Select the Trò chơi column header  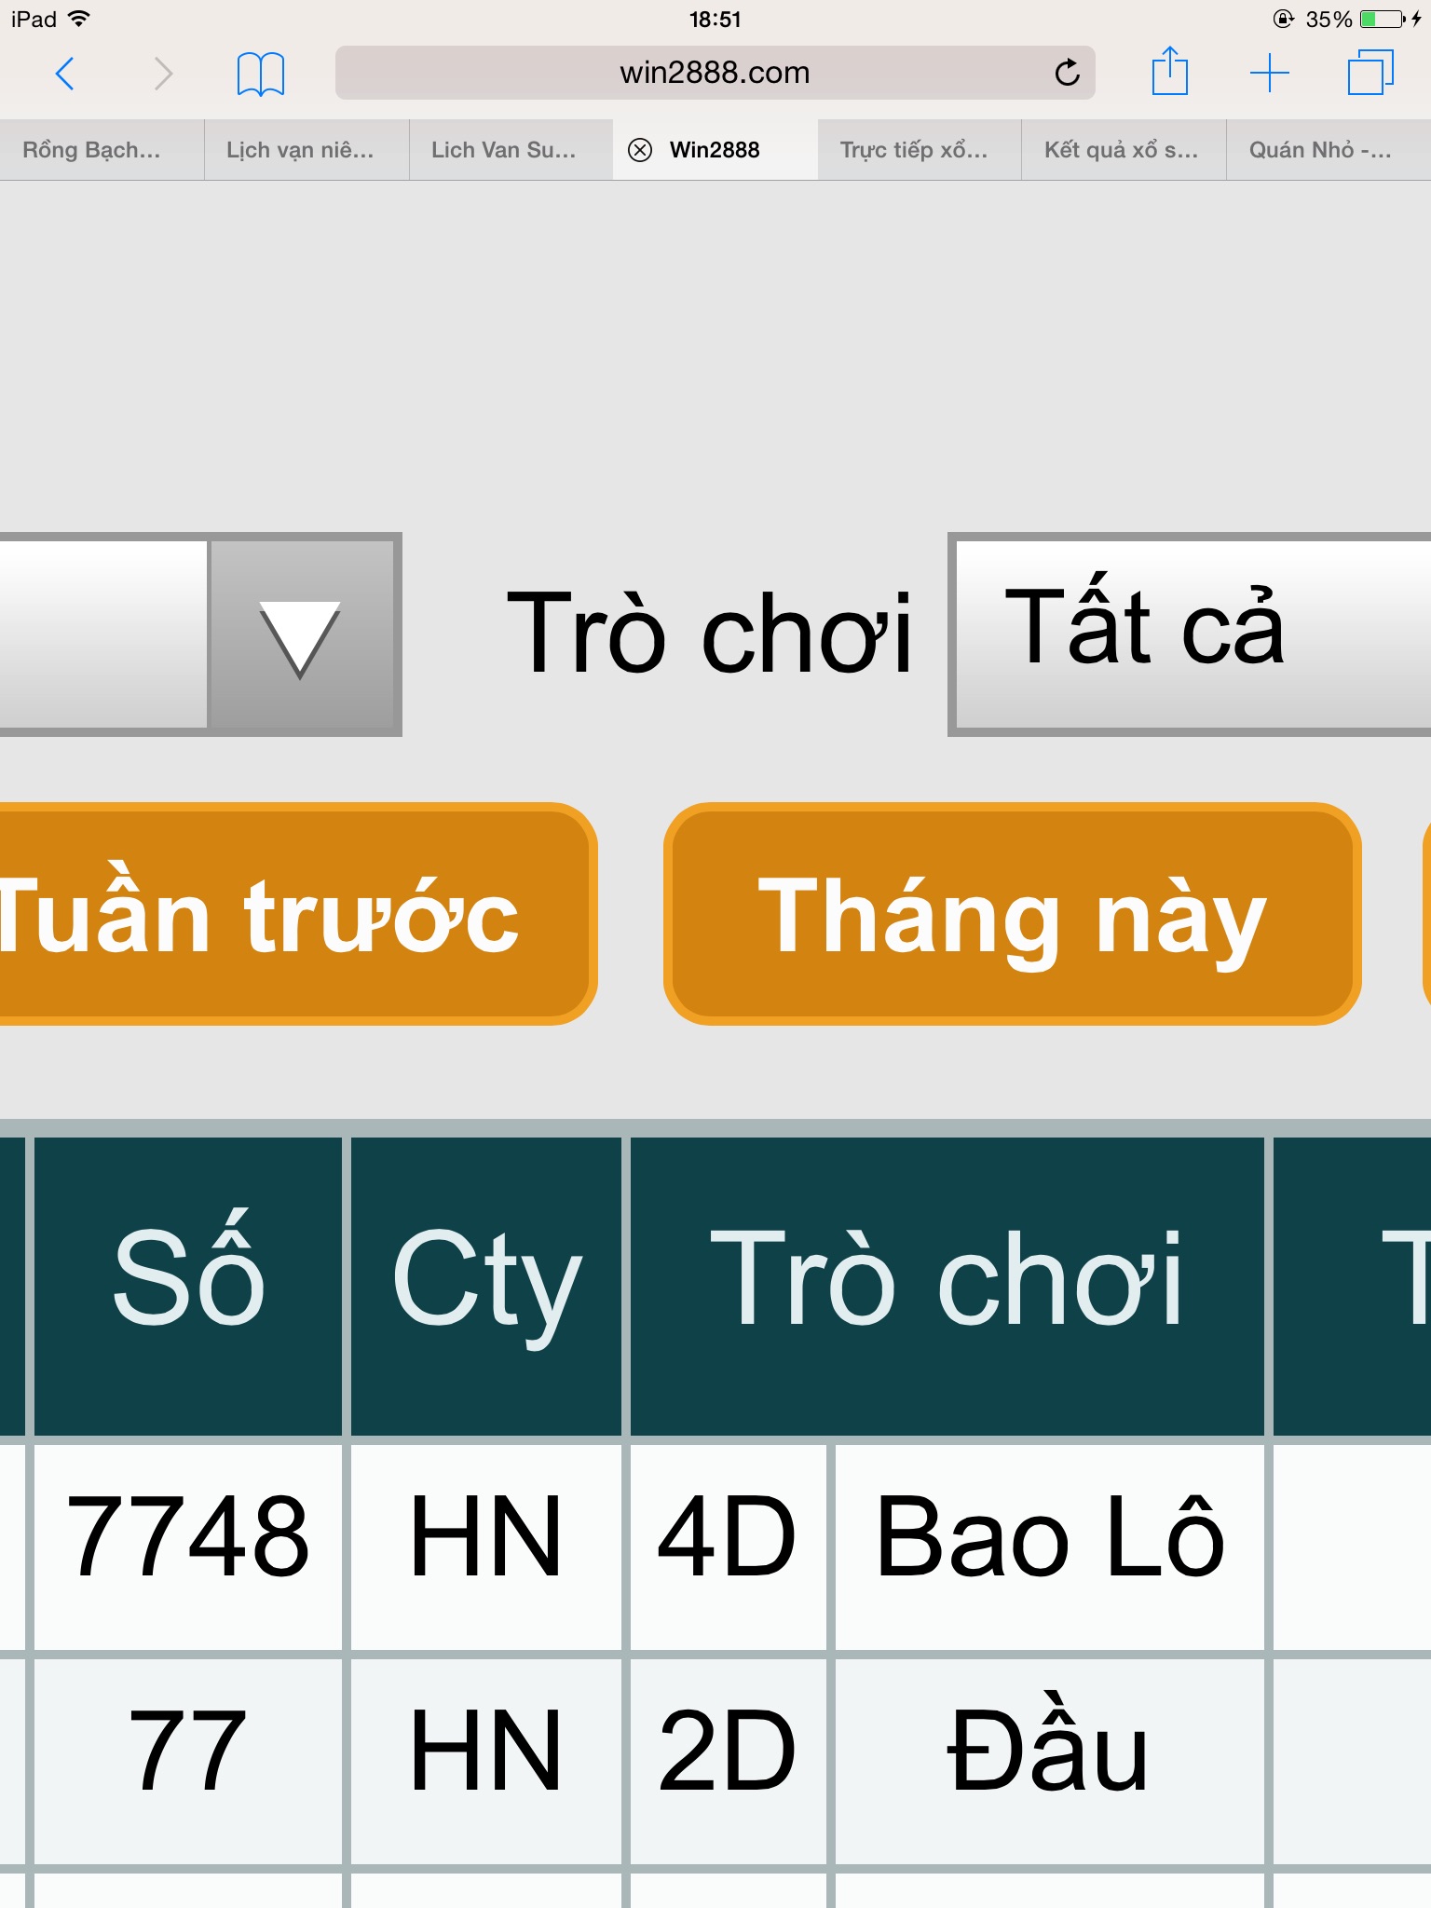click(x=947, y=1286)
